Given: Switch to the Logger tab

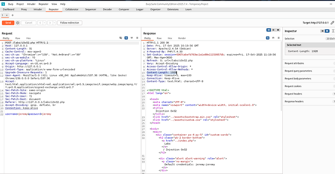Looking at the screenshot, I should 140,10.
